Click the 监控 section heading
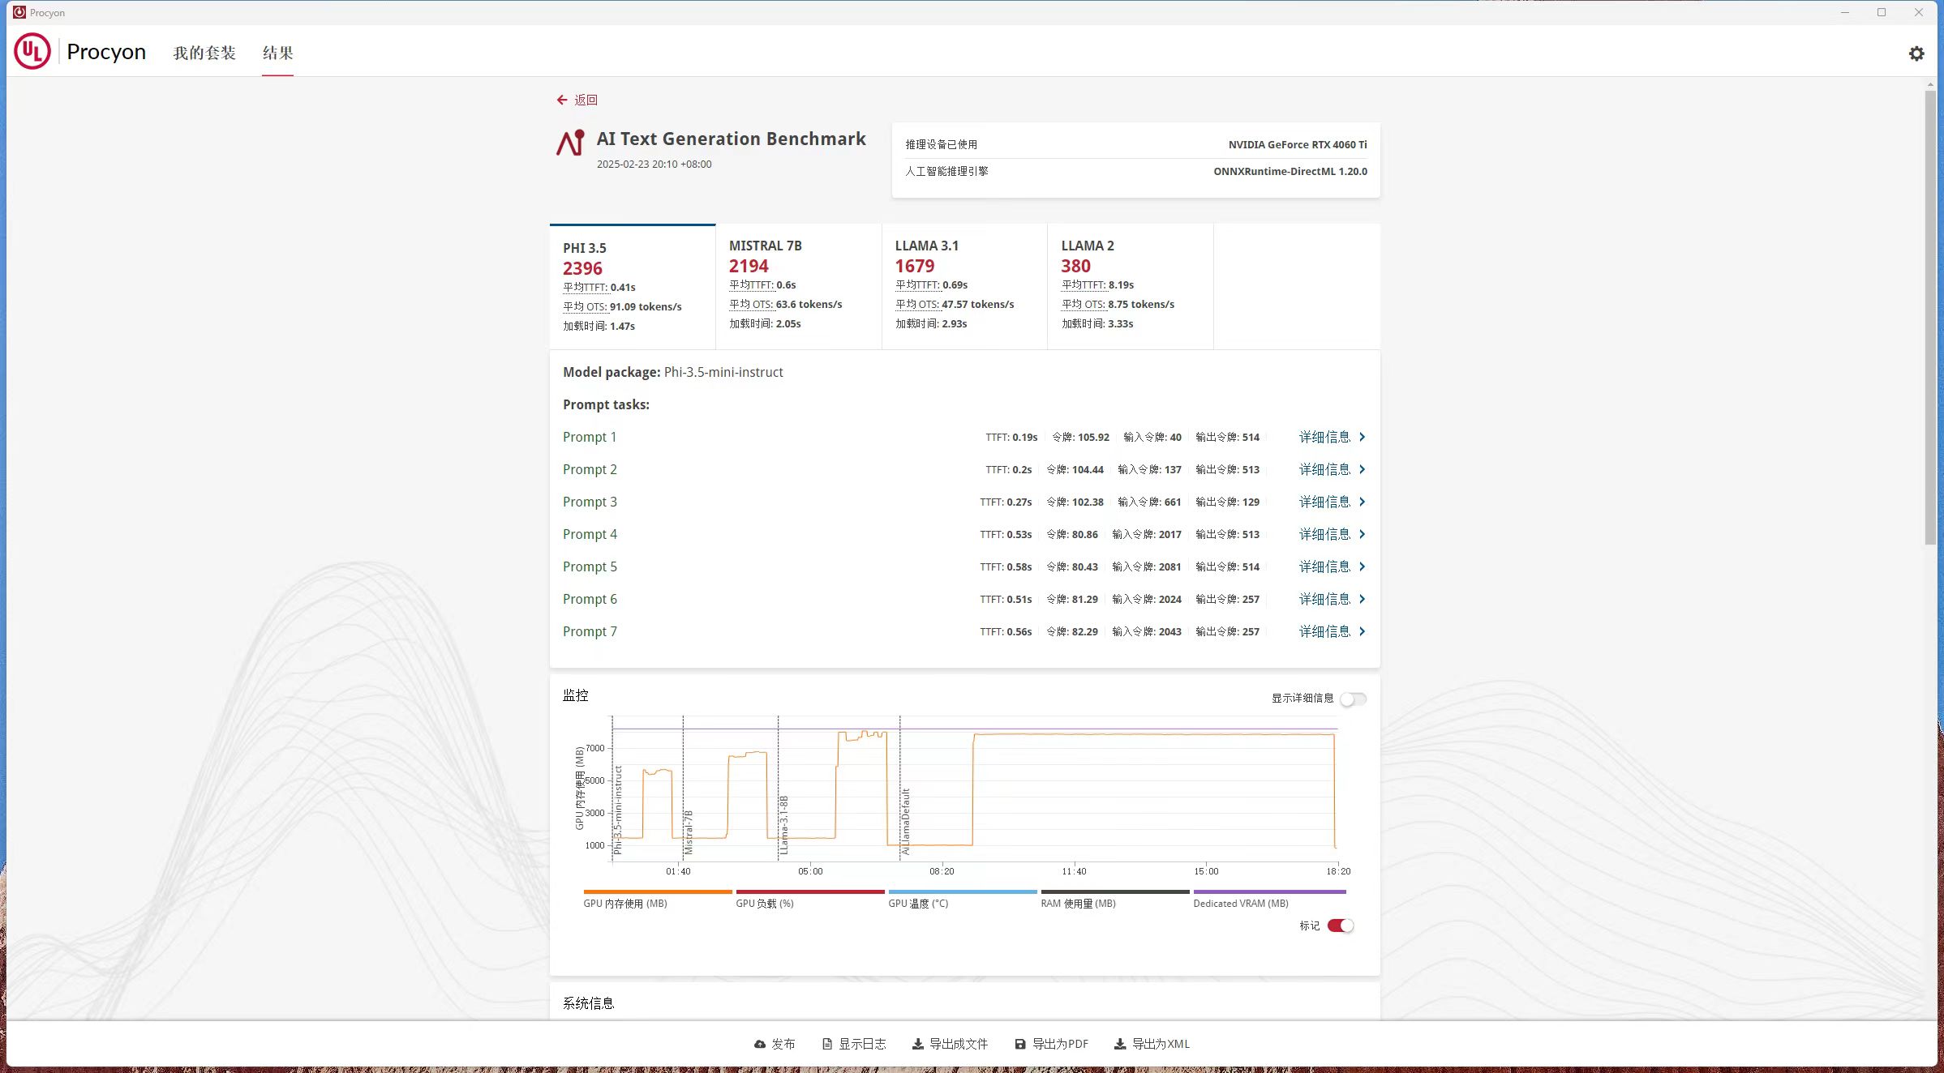This screenshot has height=1073, width=1944. coord(576,695)
